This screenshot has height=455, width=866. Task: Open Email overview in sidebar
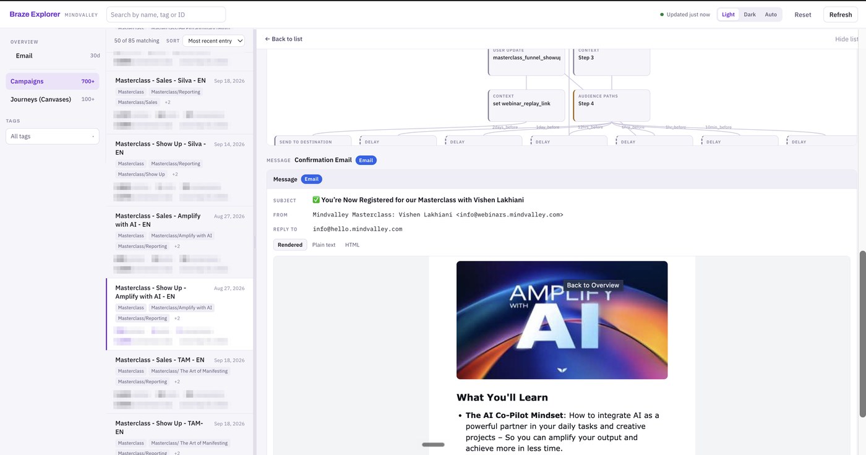click(53, 56)
